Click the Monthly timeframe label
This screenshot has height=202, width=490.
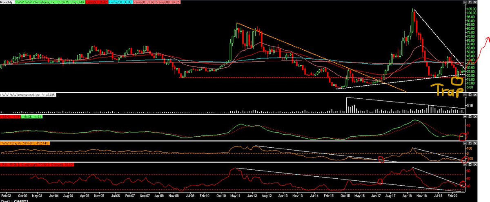click(x=7, y=2)
